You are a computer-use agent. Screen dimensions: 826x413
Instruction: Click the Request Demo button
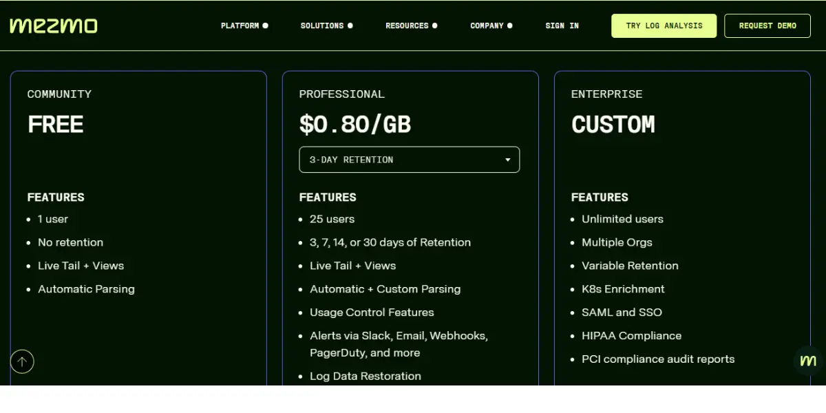coord(767,25)
